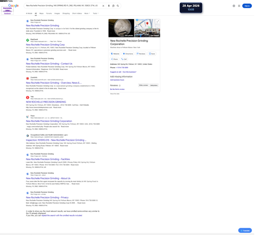
Task: Click the Waze result favicon
Action: pyautogui.click(x=28, y=116)
